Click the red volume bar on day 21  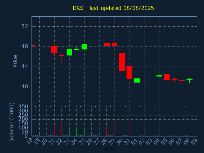(55, 130)
